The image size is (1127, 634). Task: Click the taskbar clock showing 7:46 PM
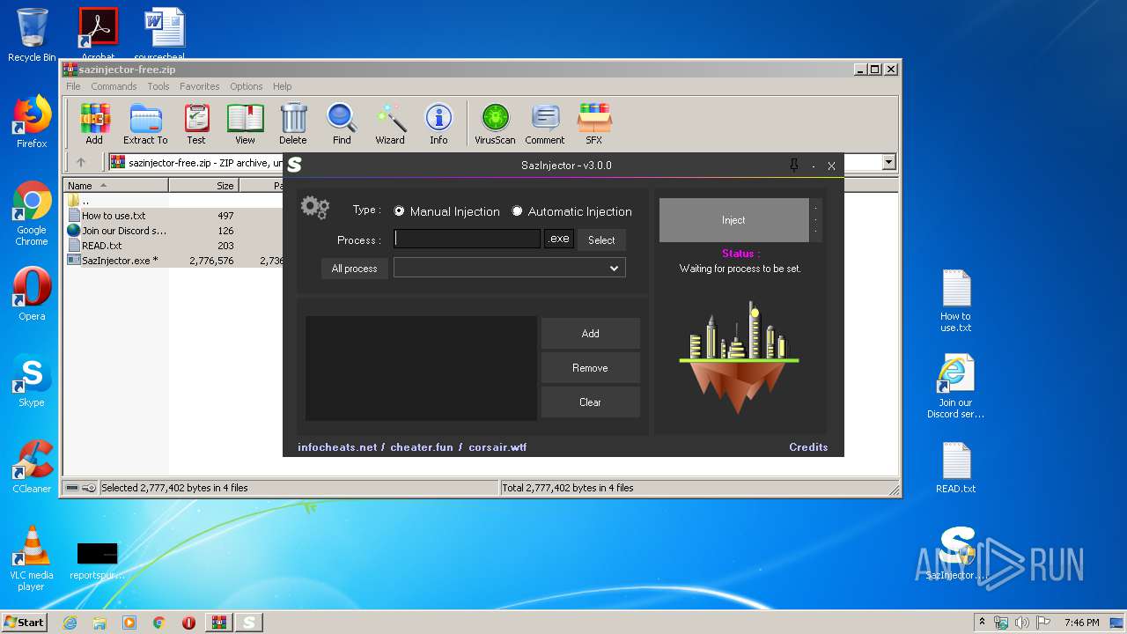[1082, 623]
